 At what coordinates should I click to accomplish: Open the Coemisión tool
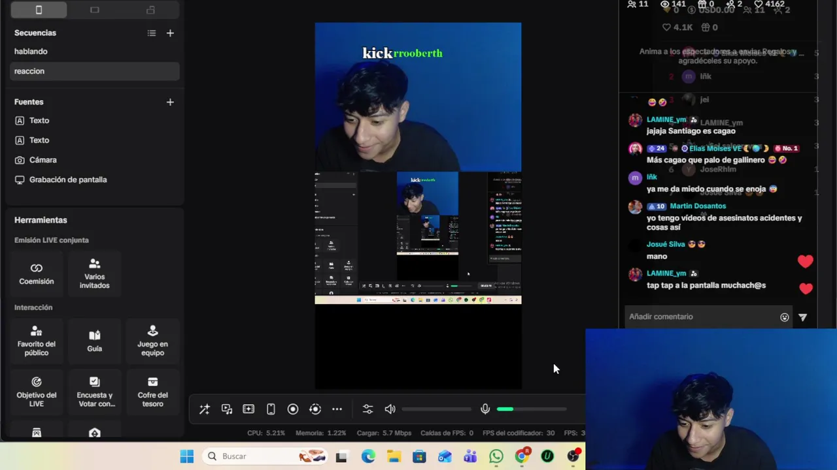coord(37,274)
